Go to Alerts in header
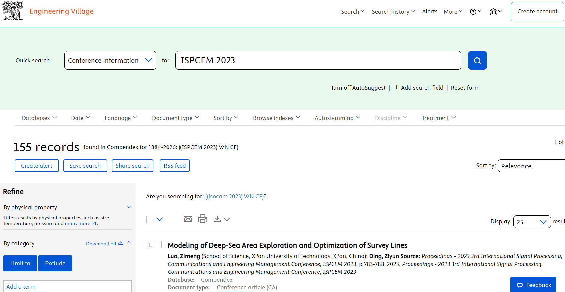 point(430,11)
